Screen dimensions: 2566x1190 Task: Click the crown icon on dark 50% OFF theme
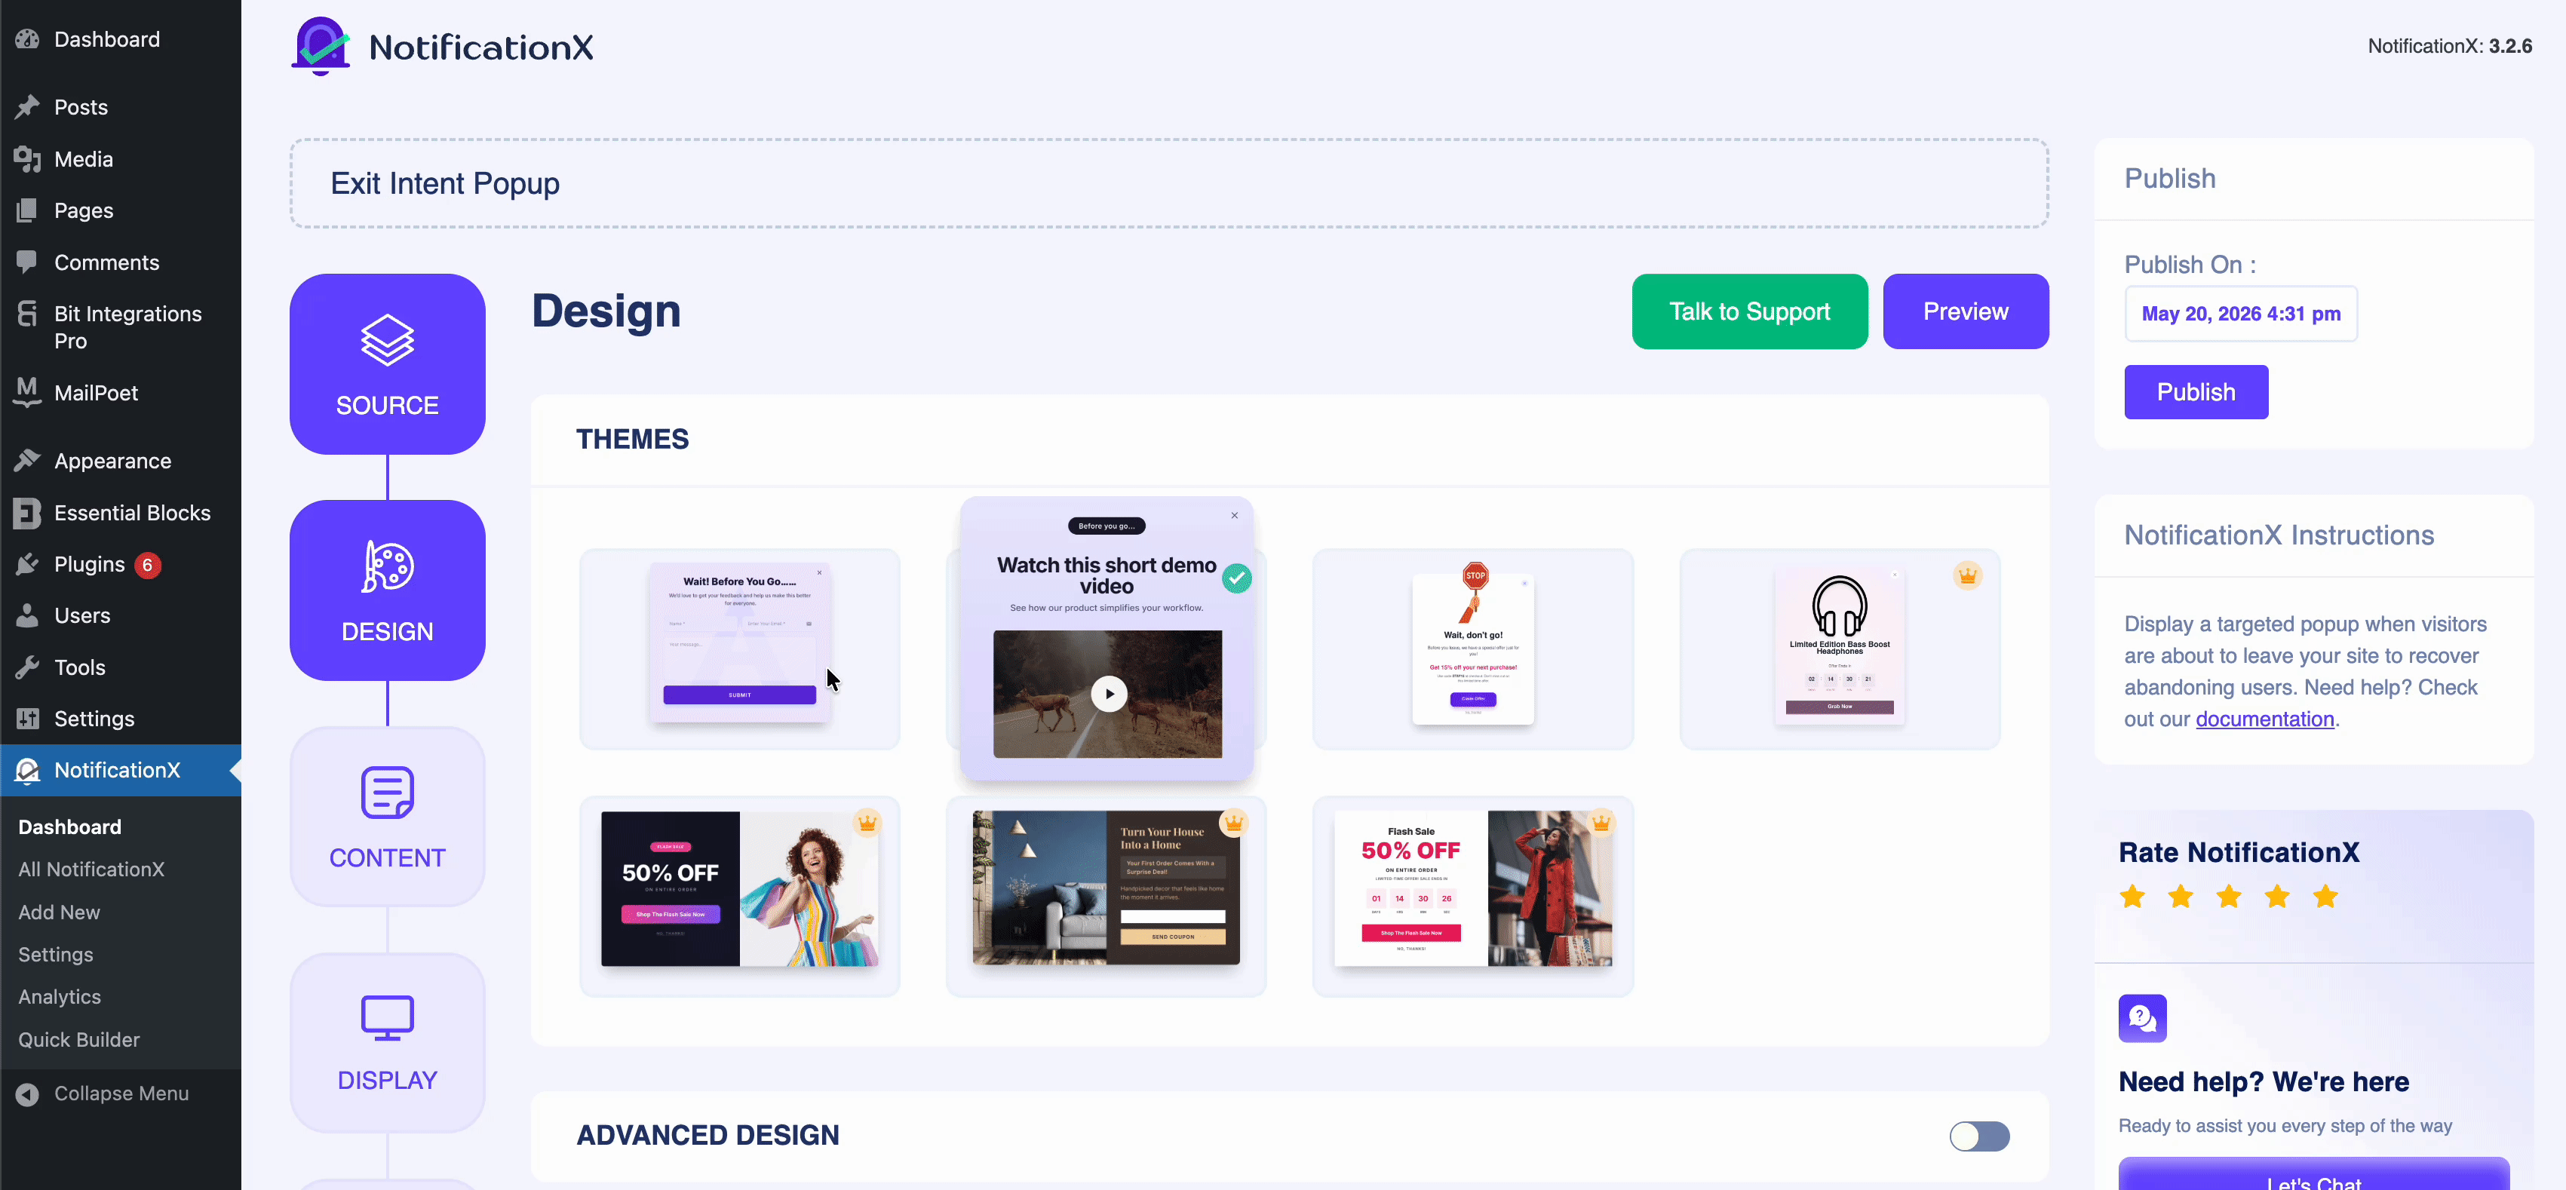tap(867, 823)
